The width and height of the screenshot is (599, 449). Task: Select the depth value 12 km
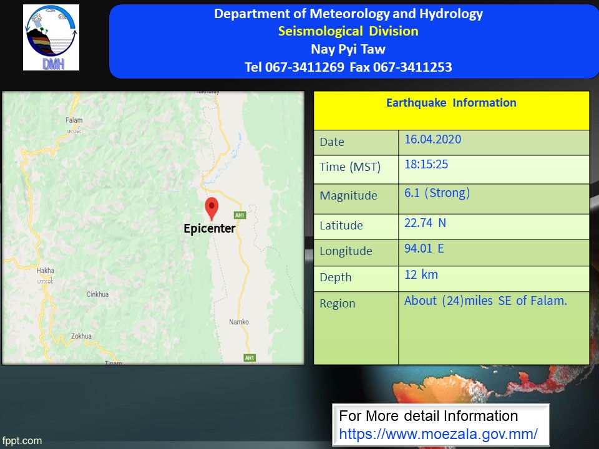[421, 274]
